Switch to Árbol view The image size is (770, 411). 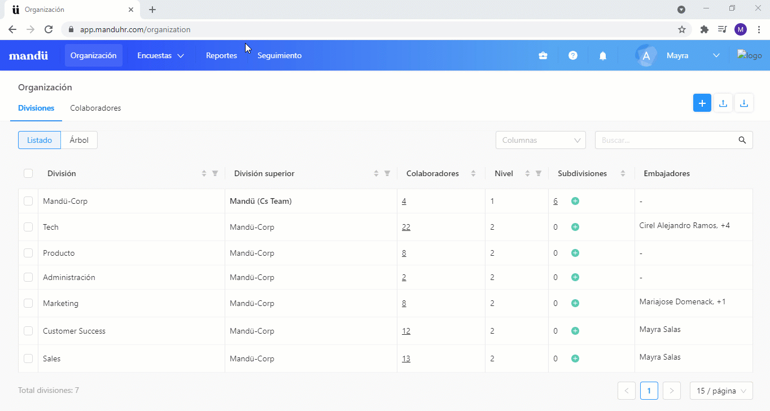click(79, 140)
